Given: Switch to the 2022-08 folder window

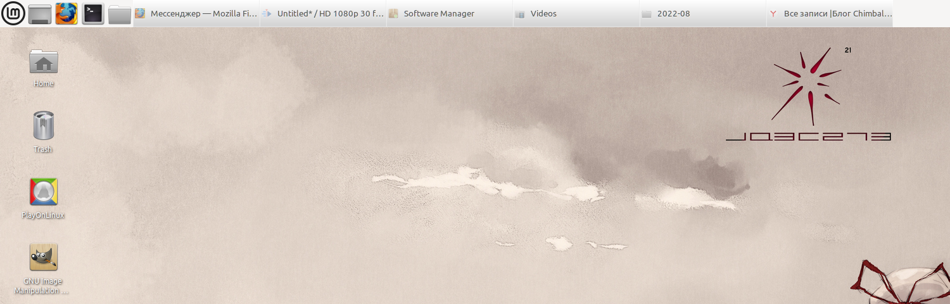Looking at the screenshot, I should click(x=703, y=13).
